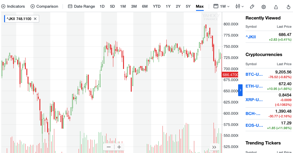Click the ^JKII 748.1100 series label
The height and width of the screenshot is (153, 293).
click(19, 19)
